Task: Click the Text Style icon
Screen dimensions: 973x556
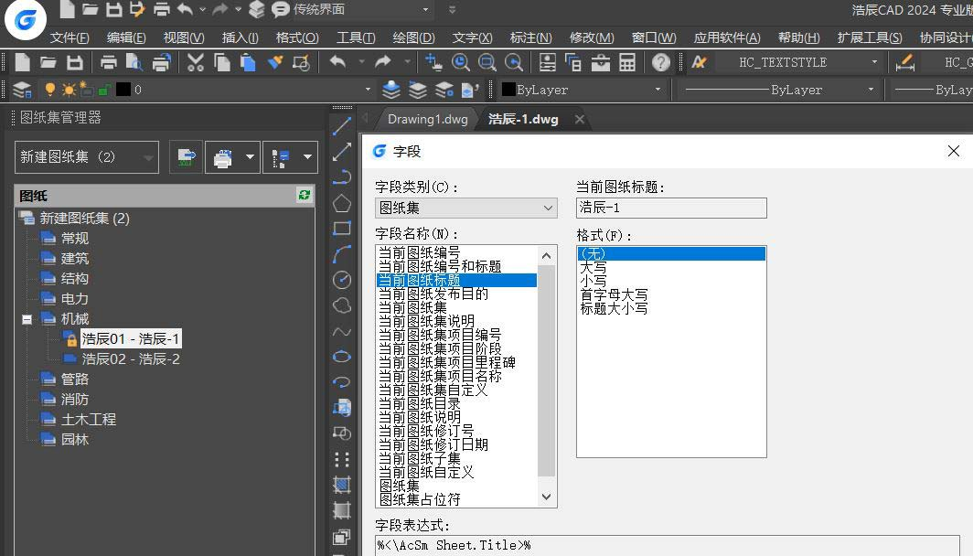Action: (700, 62)
